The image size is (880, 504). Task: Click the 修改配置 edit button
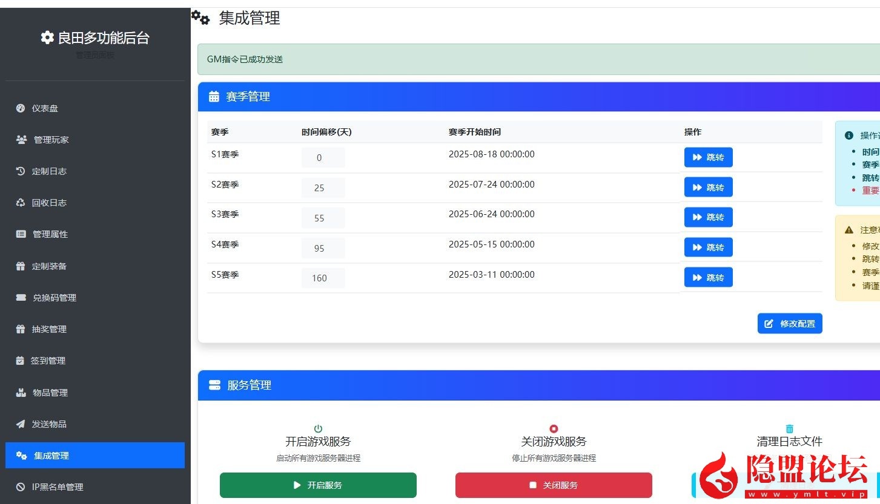(789, 324)
